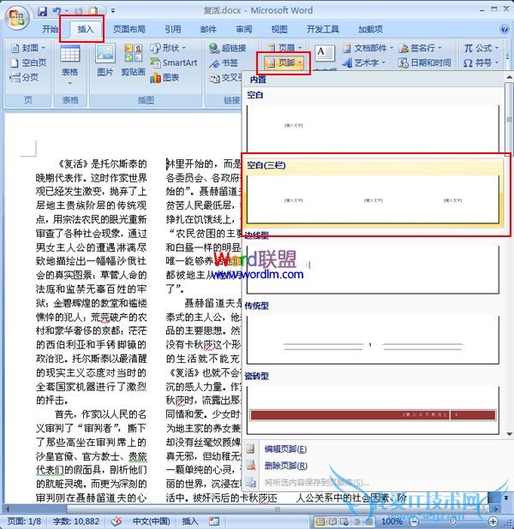Switch to draft view
The height and width of the screenshot is (529, 514).
(368, 521)
